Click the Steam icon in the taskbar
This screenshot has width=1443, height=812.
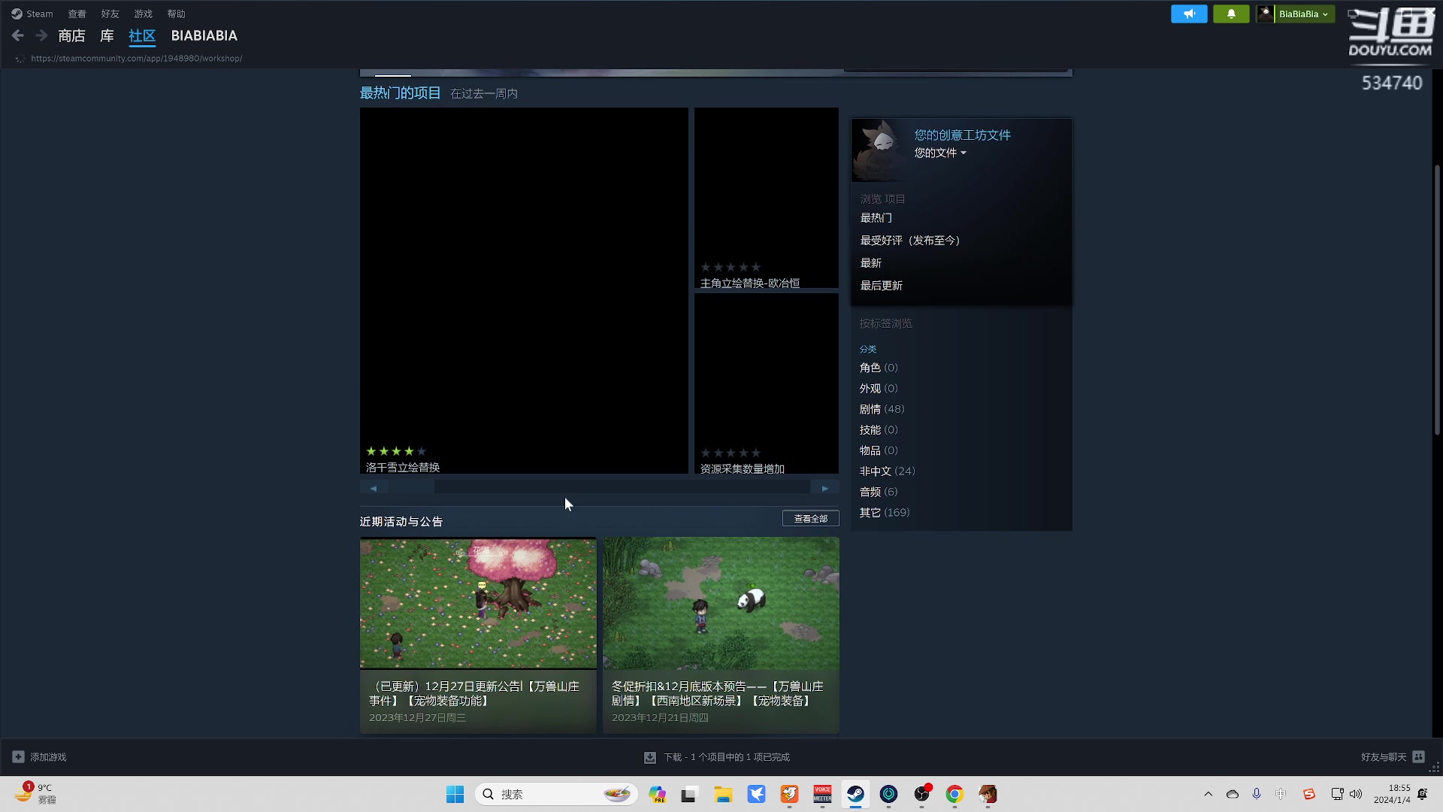coord(855,794)
